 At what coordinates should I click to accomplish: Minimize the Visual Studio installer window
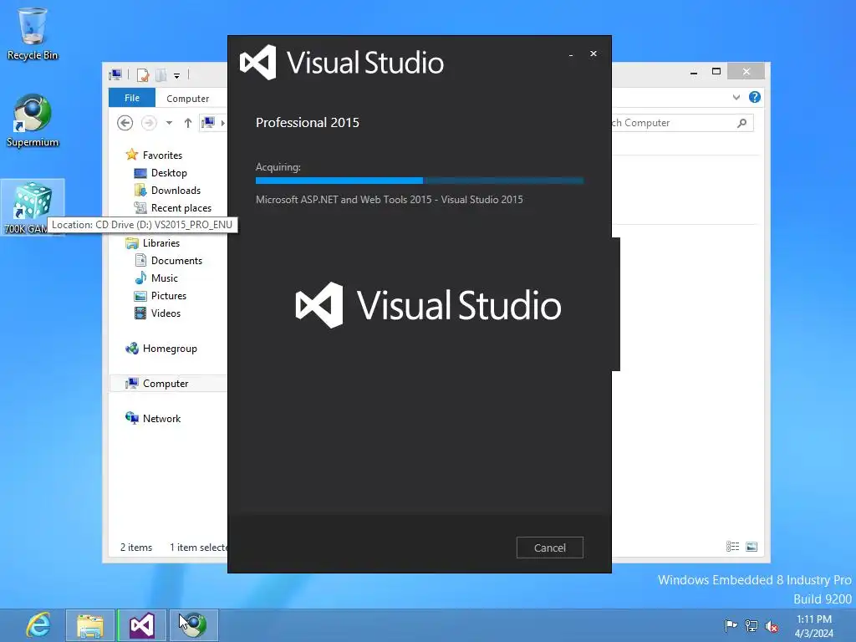(570, 54)
